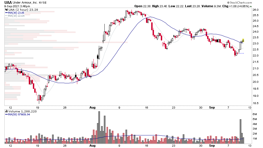Click the 24.0 price axis label
This screenshot has width=263, height=148.
click(x=255, y=32)
